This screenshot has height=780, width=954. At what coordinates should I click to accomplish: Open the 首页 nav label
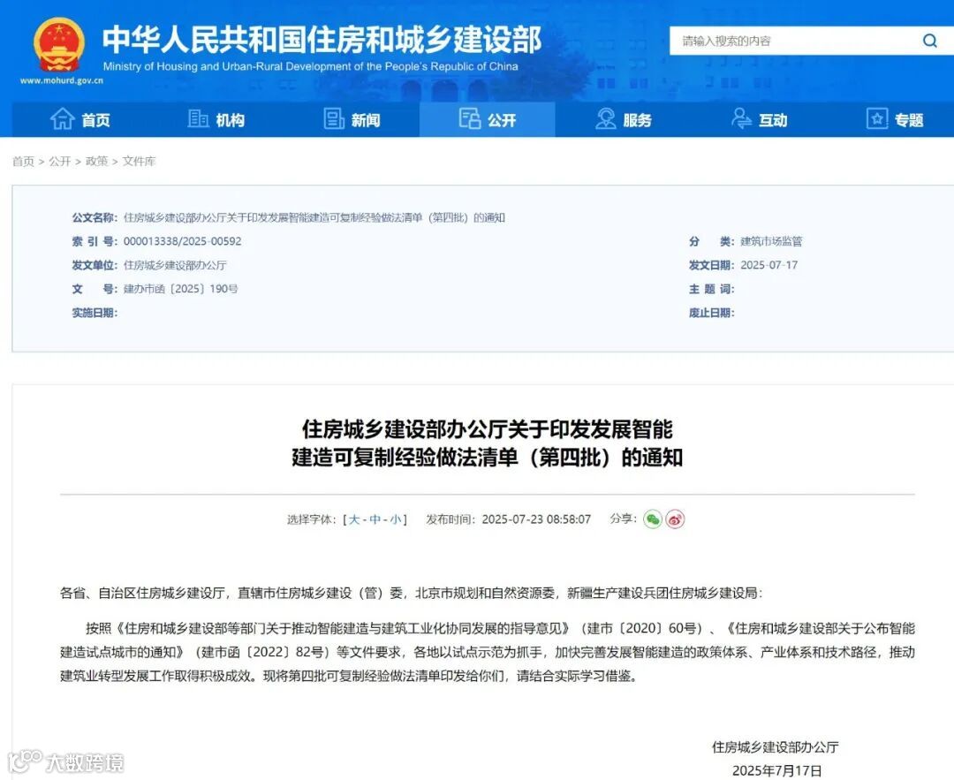pyautogui.click(x=96, y=120)
